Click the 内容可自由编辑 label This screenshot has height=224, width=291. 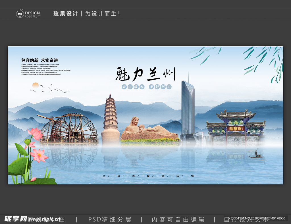pos(178,219)
